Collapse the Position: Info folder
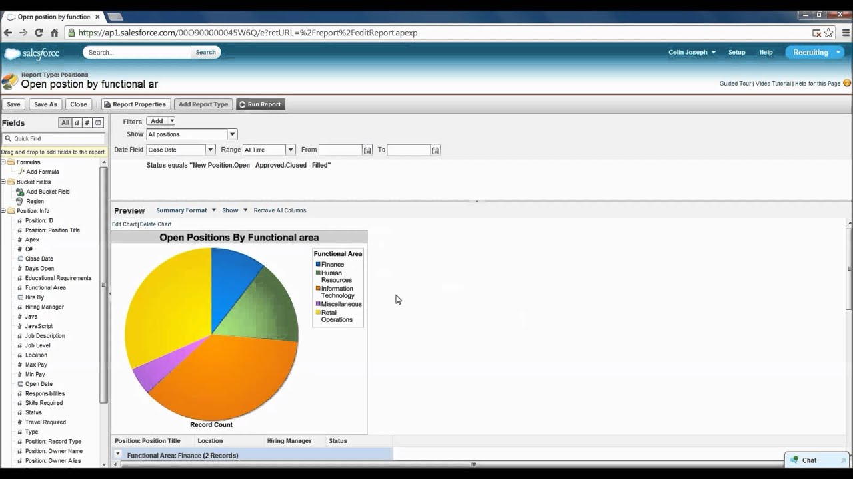The width and height of the screenshot is (853, 479). pos(3,211)
